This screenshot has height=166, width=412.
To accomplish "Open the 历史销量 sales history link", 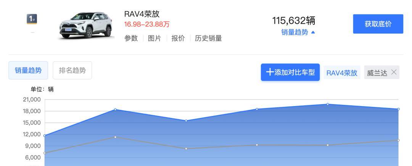I will click(x=208, y=38).
